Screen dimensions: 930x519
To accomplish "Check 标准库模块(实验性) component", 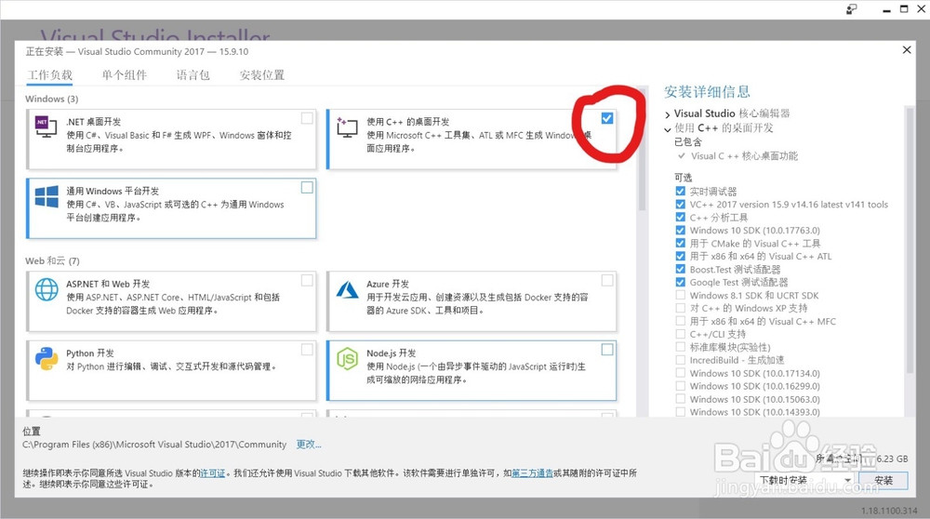I will pyautogui.click(x=681, y=347).
